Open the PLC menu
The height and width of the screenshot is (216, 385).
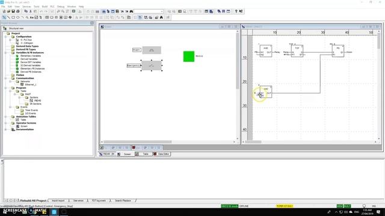tap(52, 7)
